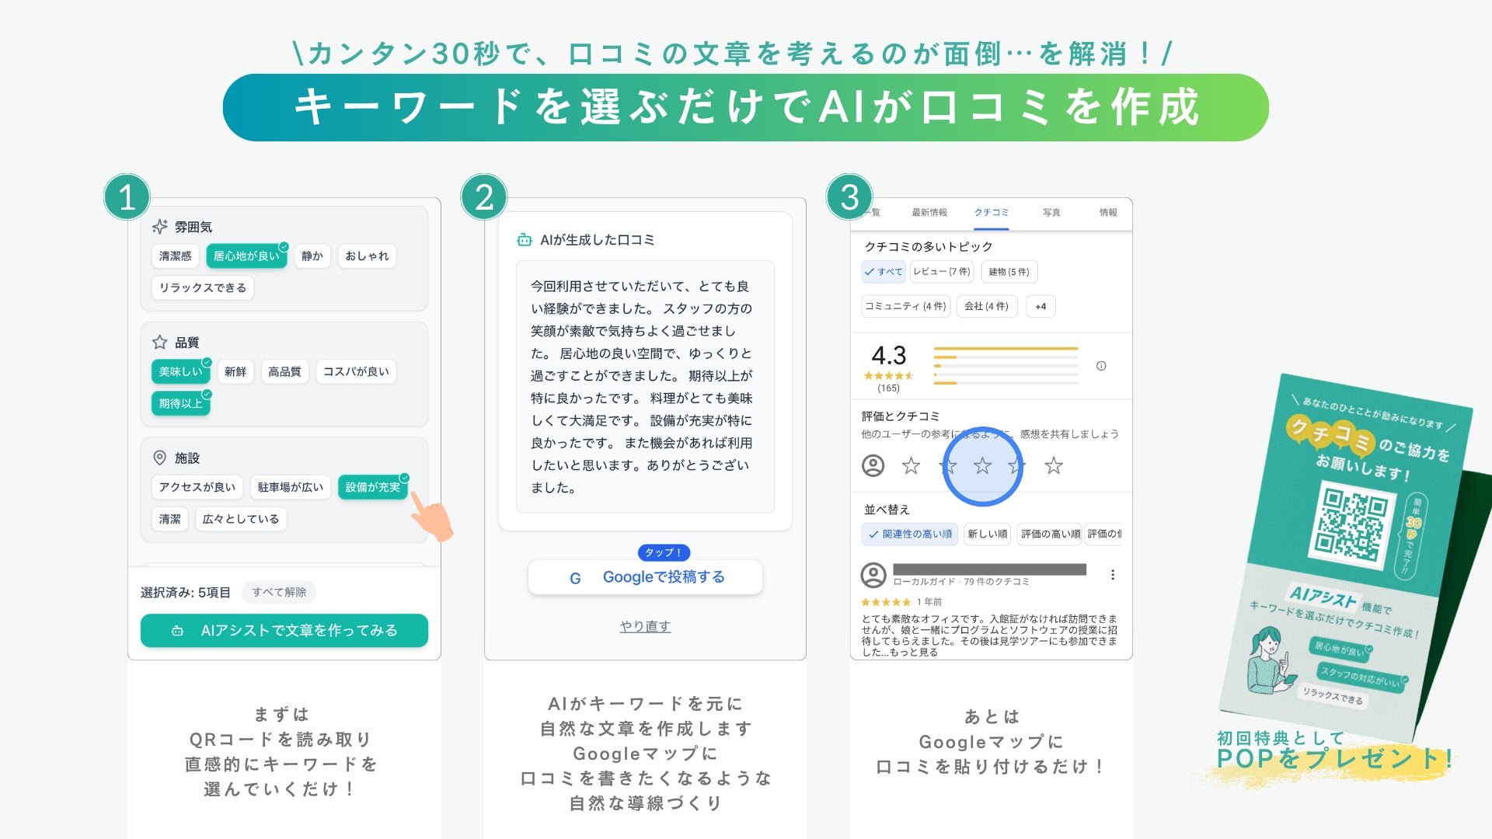Click the rating info icon

1101,366
